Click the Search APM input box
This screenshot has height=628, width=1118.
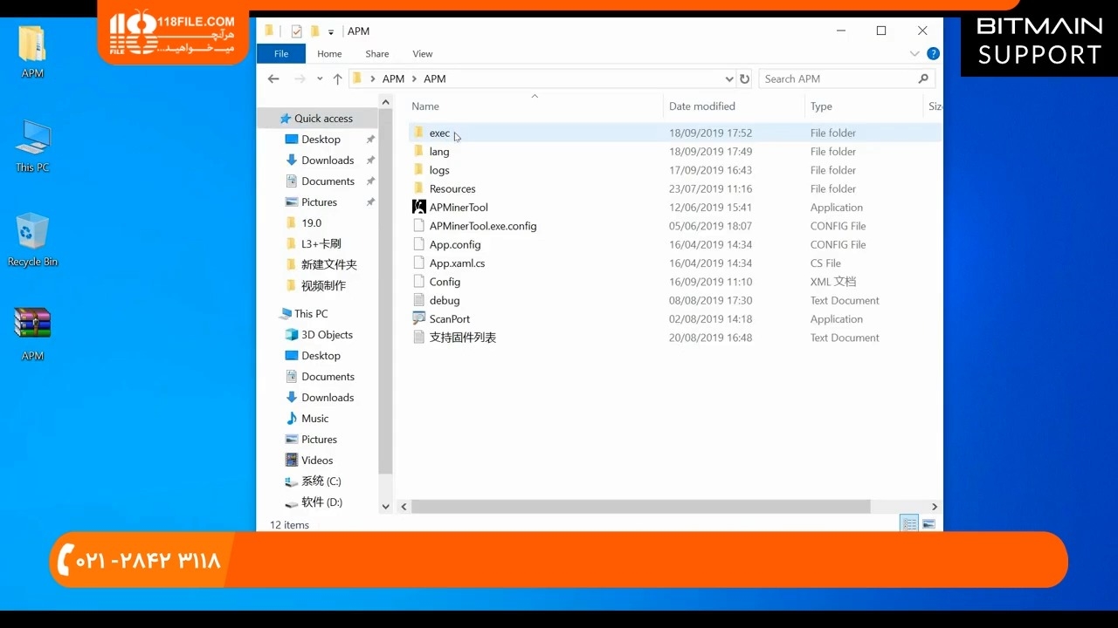[x=837, y=78]
